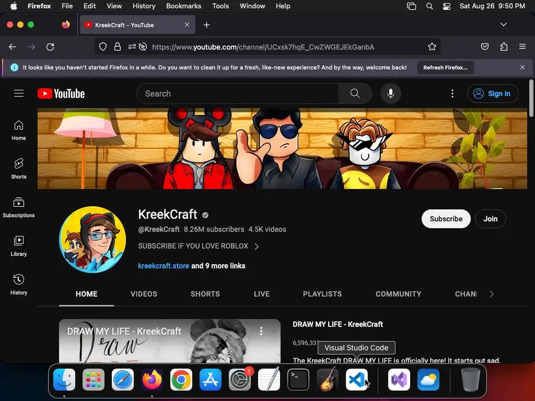This screenshot has height=401, width=535.
Task: Launch Visual Studio Code from the Dock
Action: (356, 380)
